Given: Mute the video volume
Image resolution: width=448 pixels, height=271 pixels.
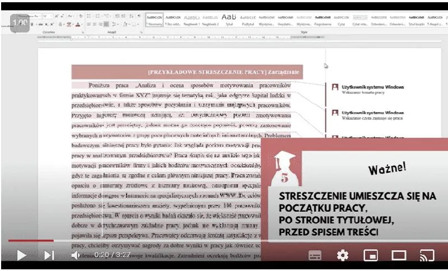Looking at the screenshot, I should click(76, 255).
